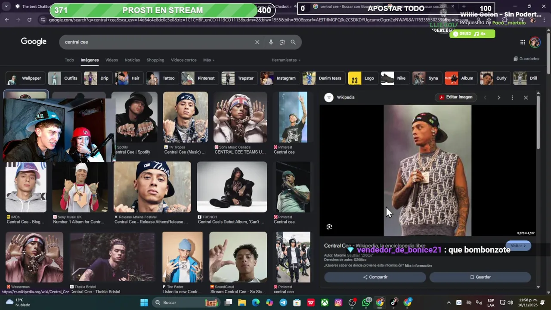551x310 pixels.
Task: Open a new browser tab
Action: [x=464, y=6]
